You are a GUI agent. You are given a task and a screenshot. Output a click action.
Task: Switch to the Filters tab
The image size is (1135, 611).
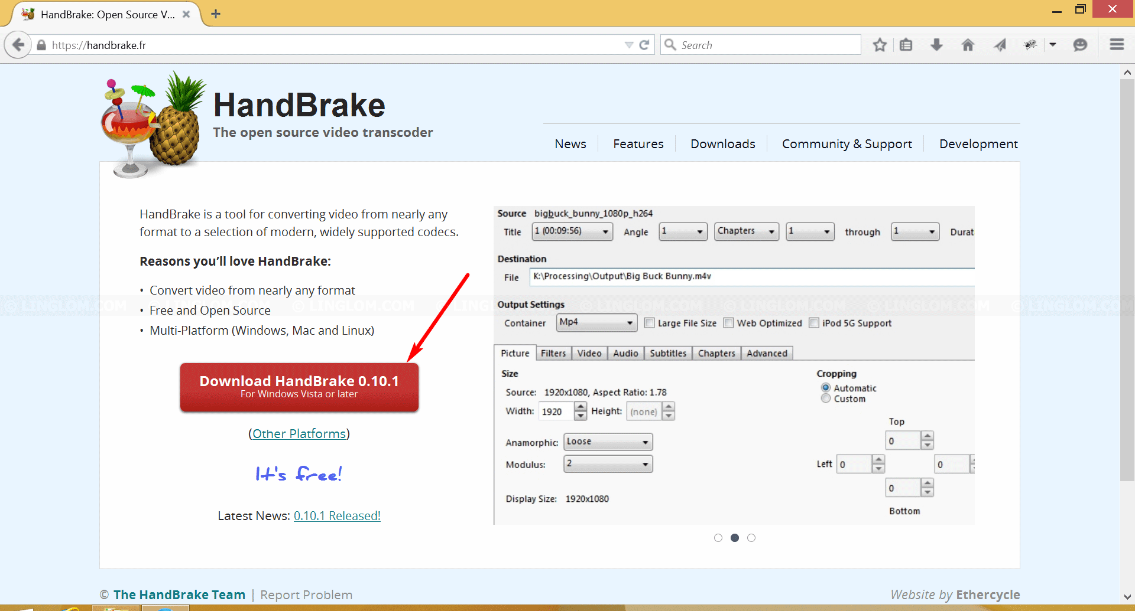point(553,353)
